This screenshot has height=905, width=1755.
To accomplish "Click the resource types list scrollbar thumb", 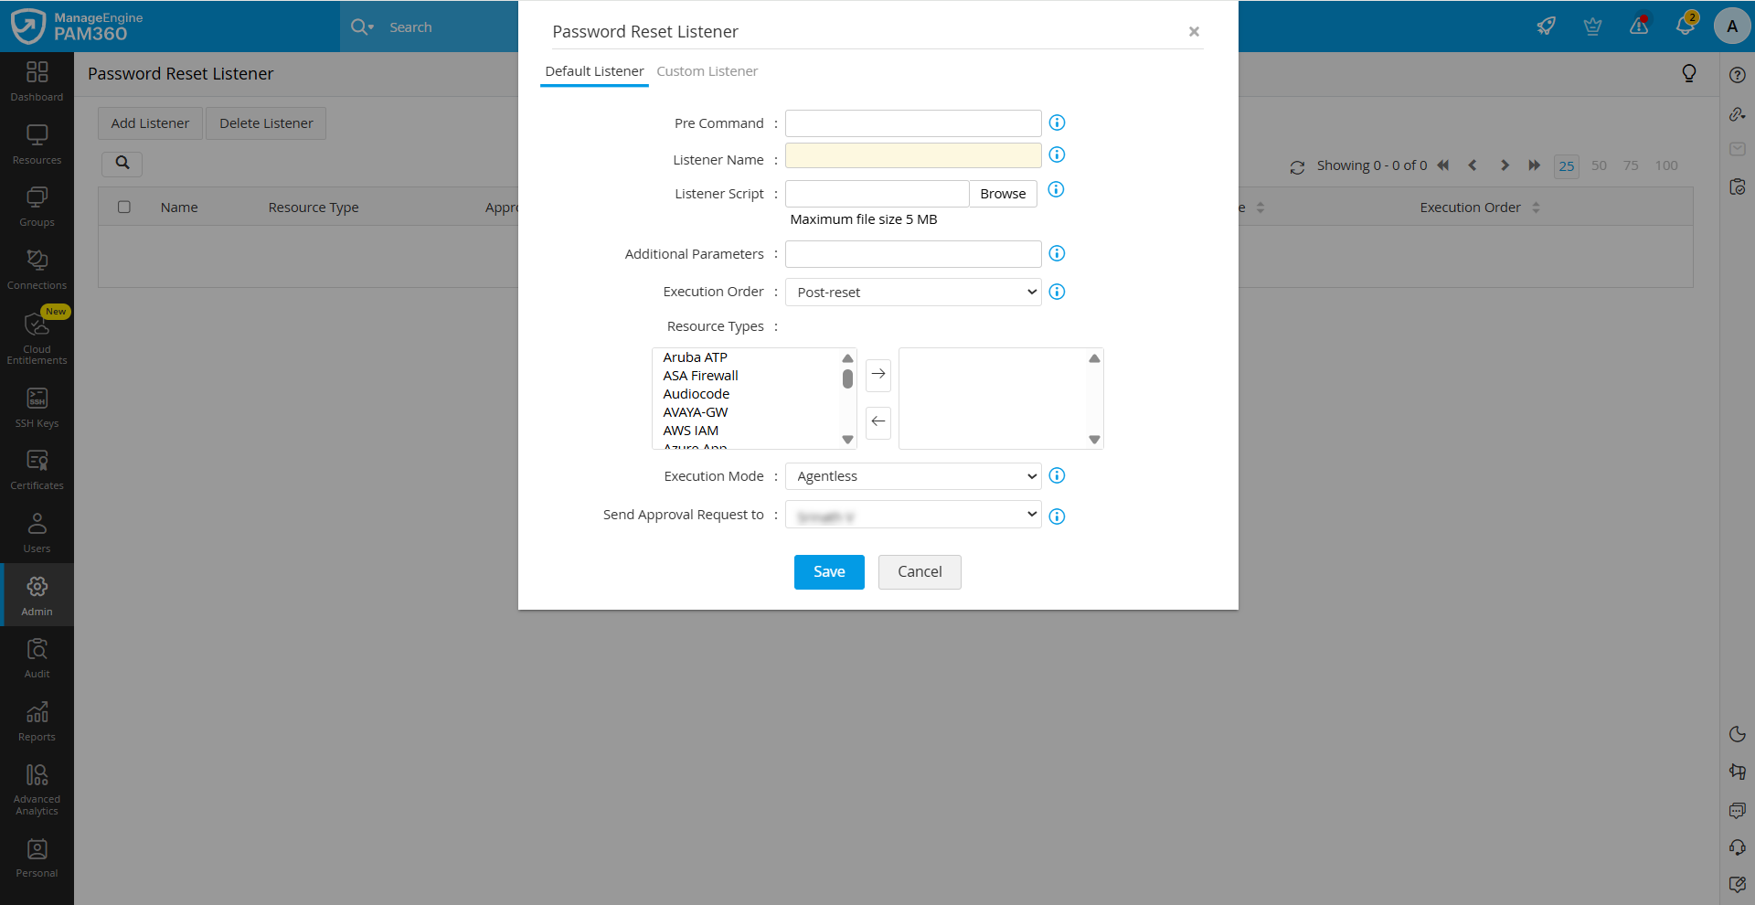I will point(847,378).
